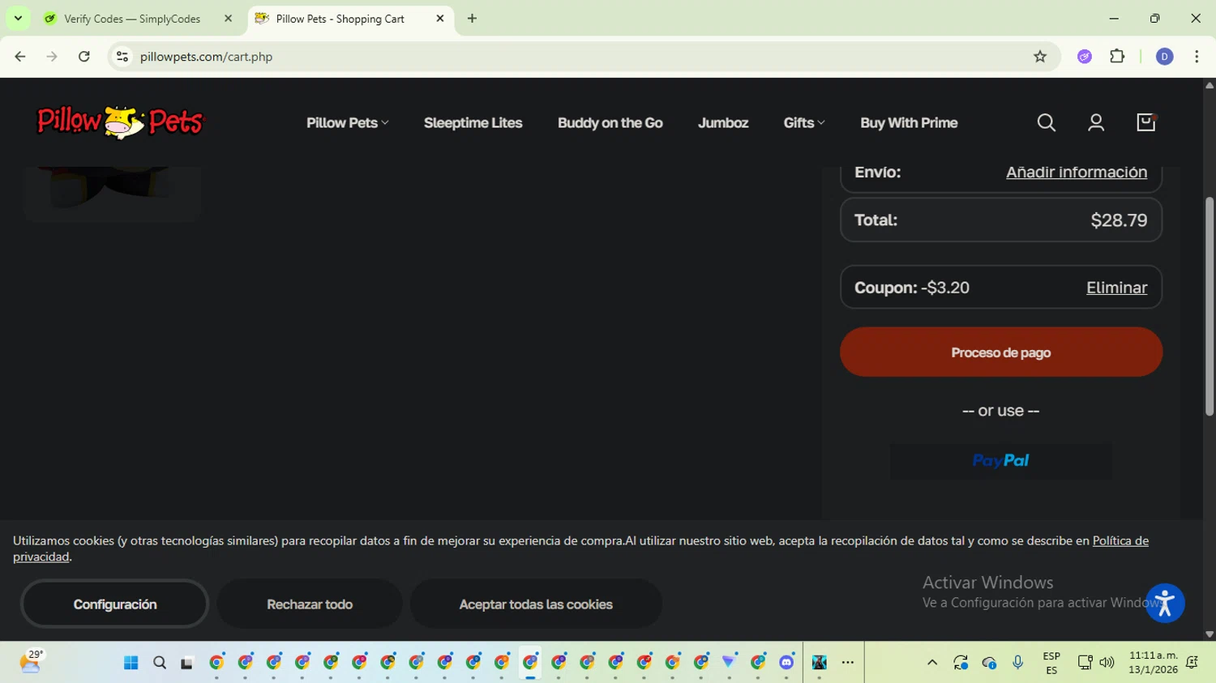
Task: Open the accessibility widget button
Action: [1165, 603]
